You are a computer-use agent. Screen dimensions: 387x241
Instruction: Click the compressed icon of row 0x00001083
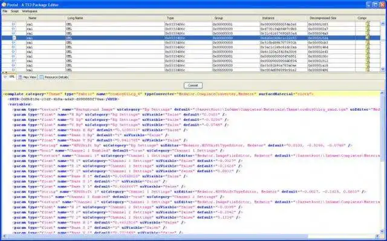(x=368, y=24)
